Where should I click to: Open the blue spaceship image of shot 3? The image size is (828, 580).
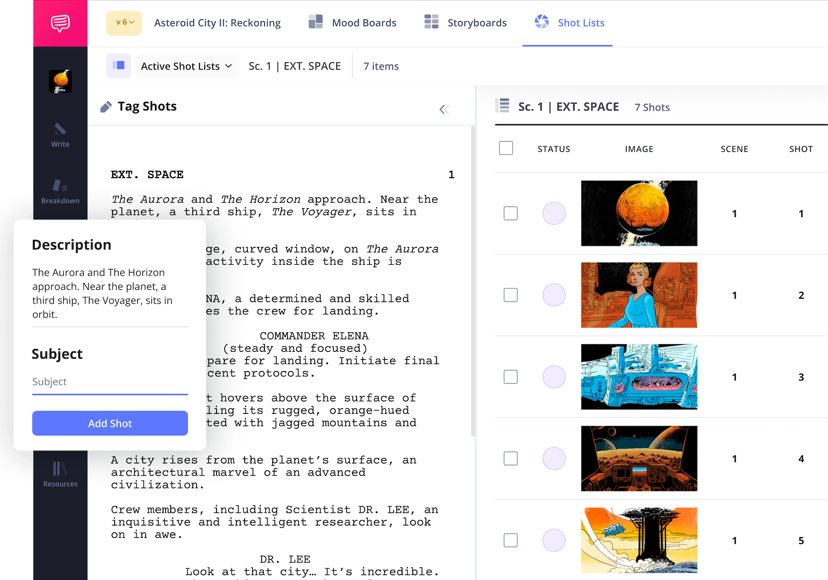(639, 377)
